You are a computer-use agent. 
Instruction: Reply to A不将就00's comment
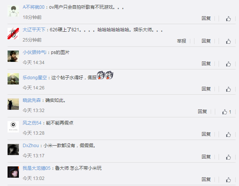coord(206,18)
